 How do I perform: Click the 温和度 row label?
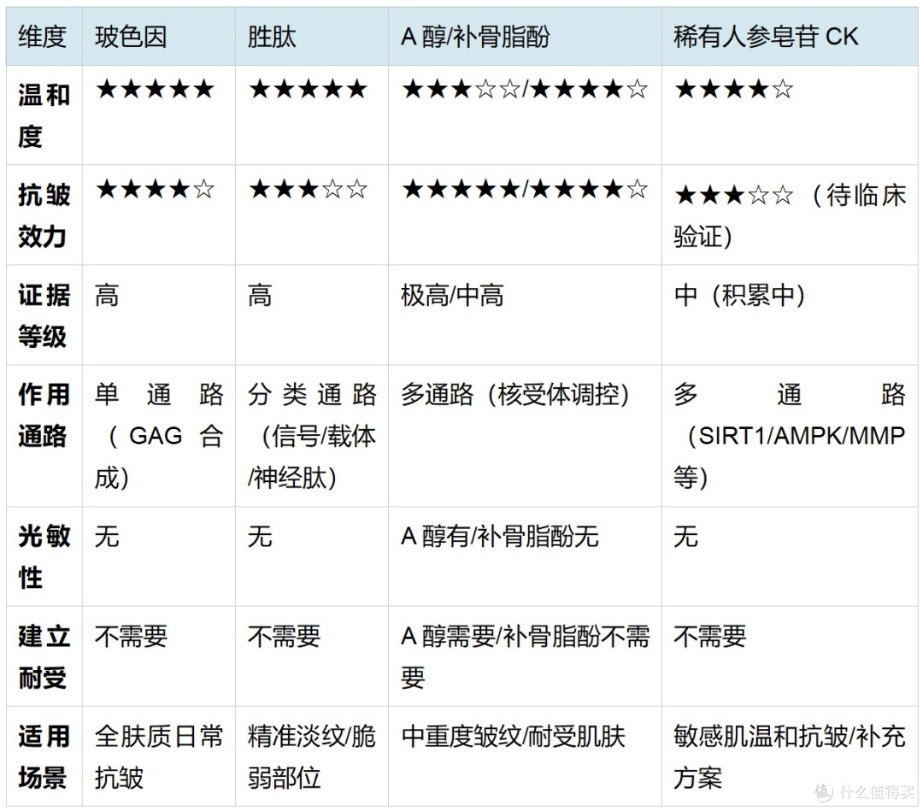pos(44,115)
